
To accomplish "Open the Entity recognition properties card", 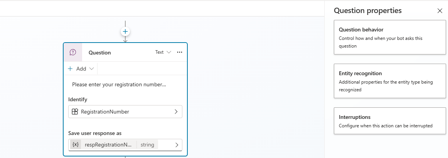I will (x=390, y=81).
